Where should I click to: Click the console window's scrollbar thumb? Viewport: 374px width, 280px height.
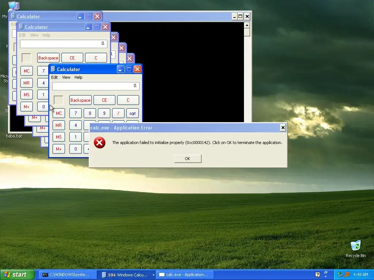pos(247,32)
